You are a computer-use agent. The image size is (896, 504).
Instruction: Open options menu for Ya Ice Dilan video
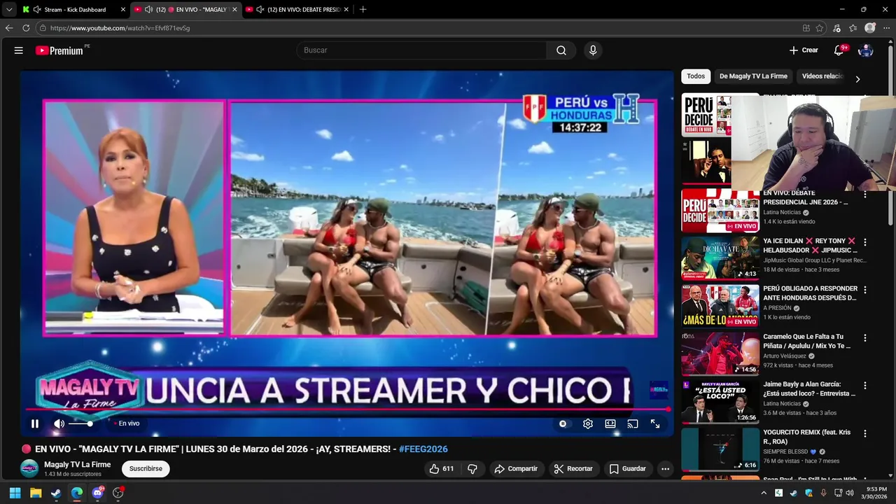pos(864,242)
